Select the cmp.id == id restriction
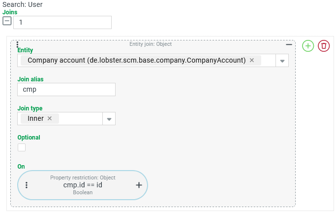This screenshot has height=212, width=336. 83,185
